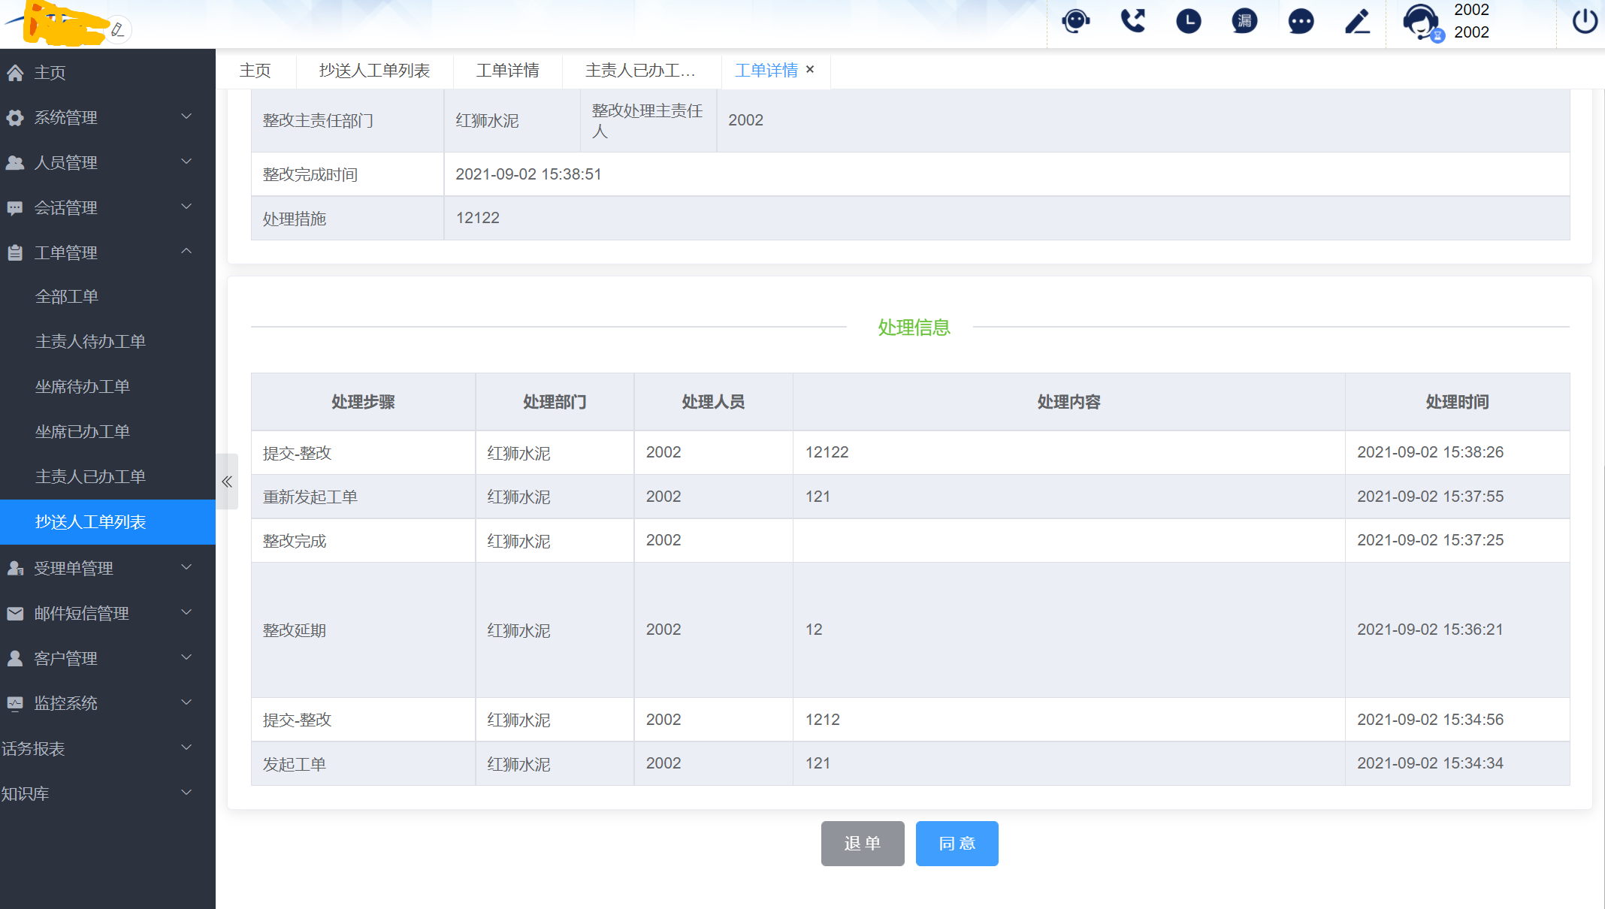Screen dimensions: 1605x909
Task: Click the outgoing phone call icon
Action: [1132, 21]
